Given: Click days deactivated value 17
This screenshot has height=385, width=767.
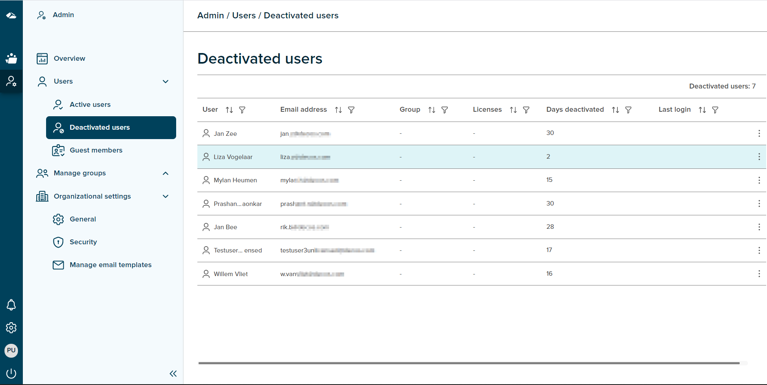Looking at the screenshot, I should point(549,250).
